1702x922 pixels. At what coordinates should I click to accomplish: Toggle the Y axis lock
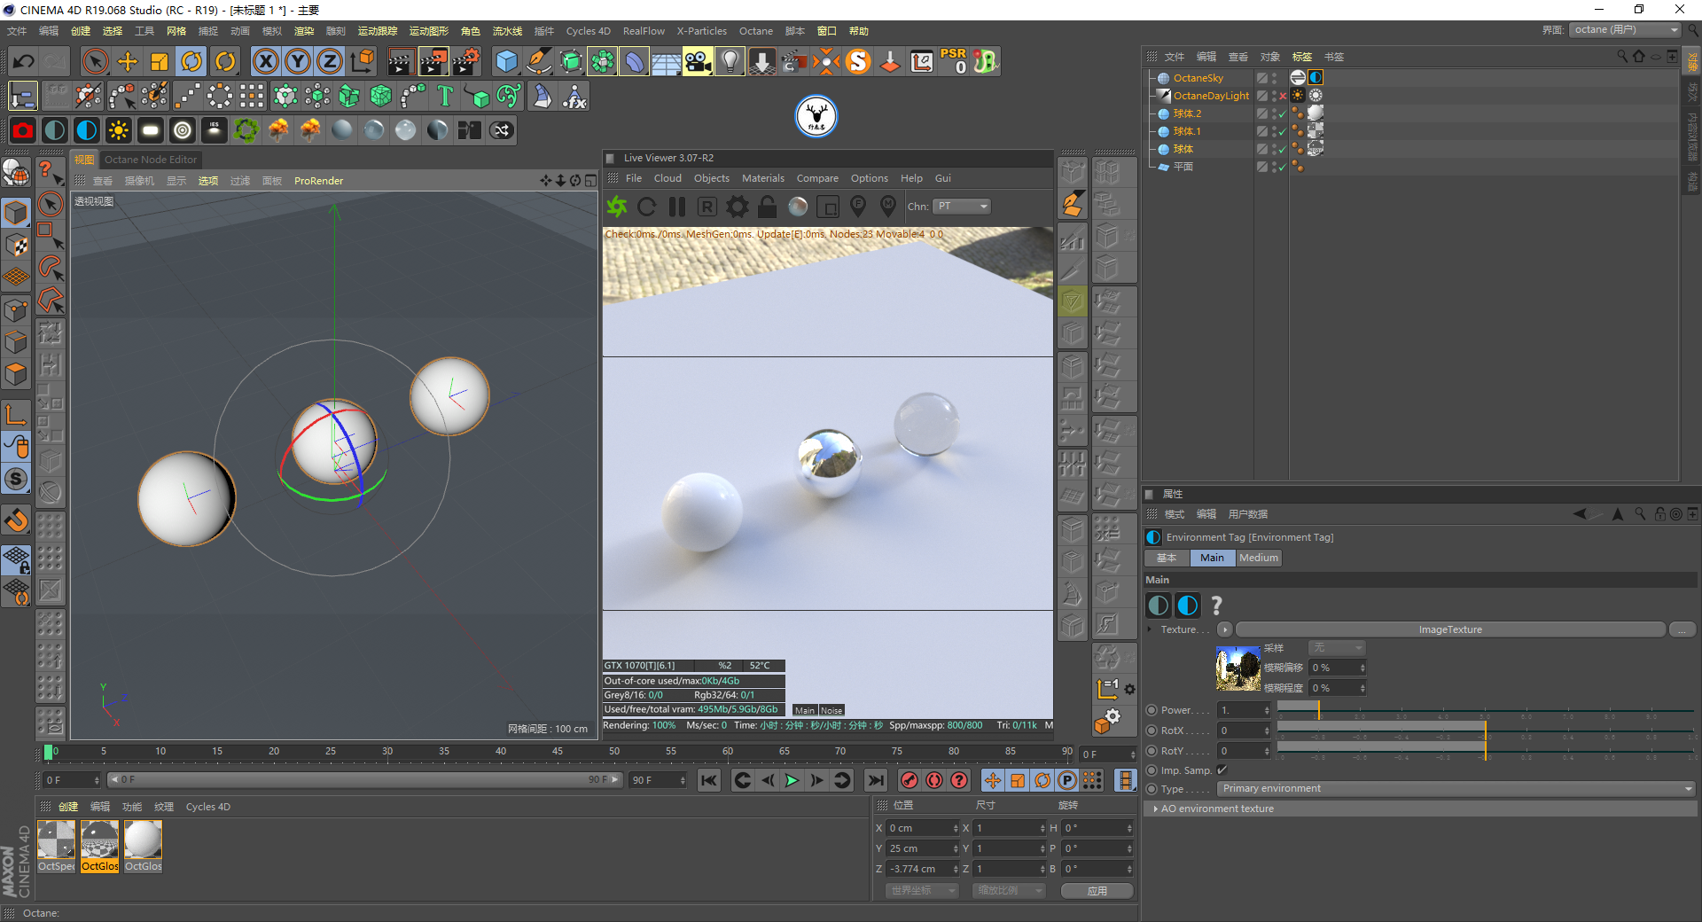coord(297,61)
